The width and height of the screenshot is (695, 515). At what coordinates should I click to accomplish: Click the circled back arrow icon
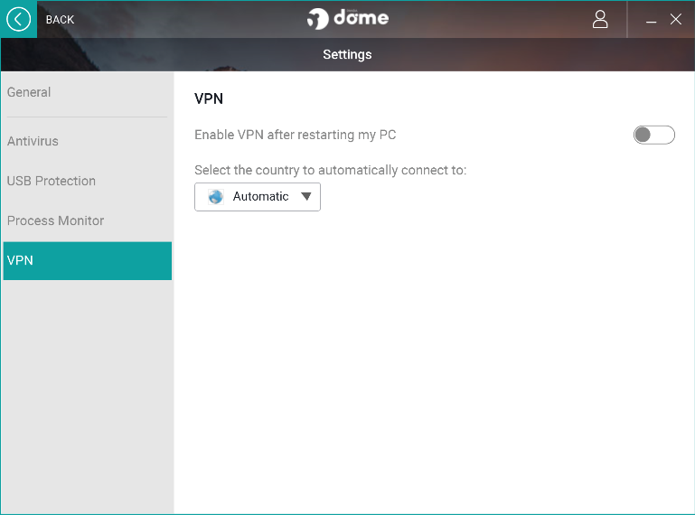tap(18, 19)
